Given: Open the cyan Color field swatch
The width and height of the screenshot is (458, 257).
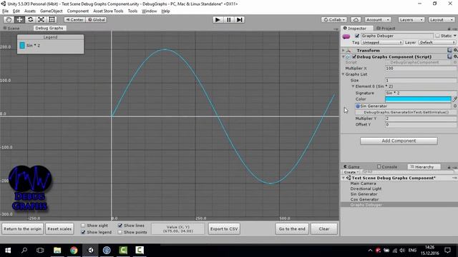Looking at the screenshot, I should coord(418,99).
